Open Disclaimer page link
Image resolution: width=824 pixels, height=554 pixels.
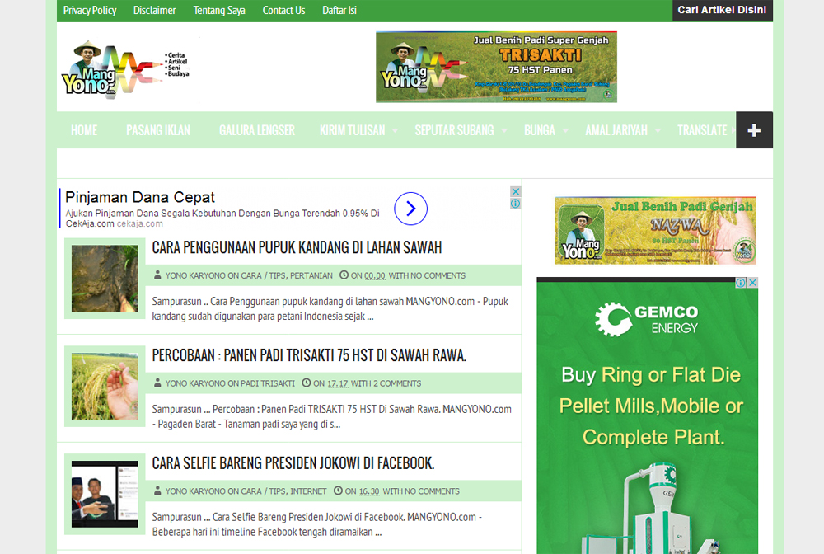155,11
